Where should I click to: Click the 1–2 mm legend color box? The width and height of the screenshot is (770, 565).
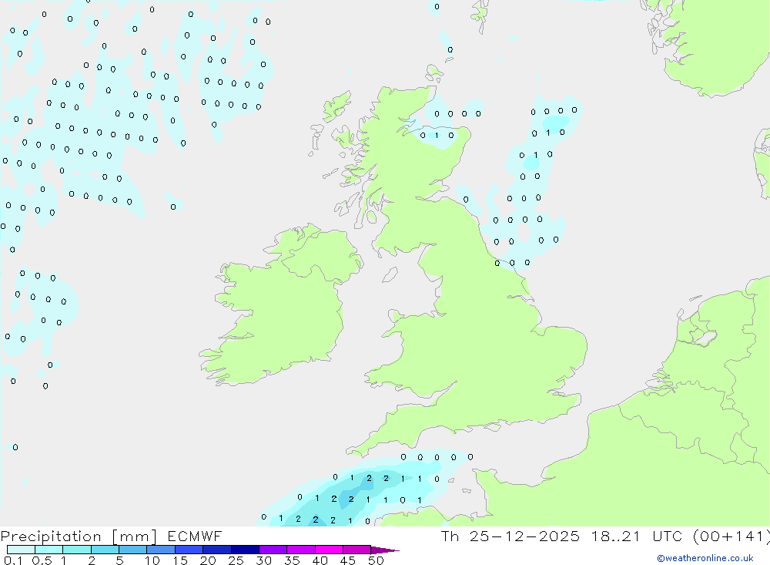77,550
